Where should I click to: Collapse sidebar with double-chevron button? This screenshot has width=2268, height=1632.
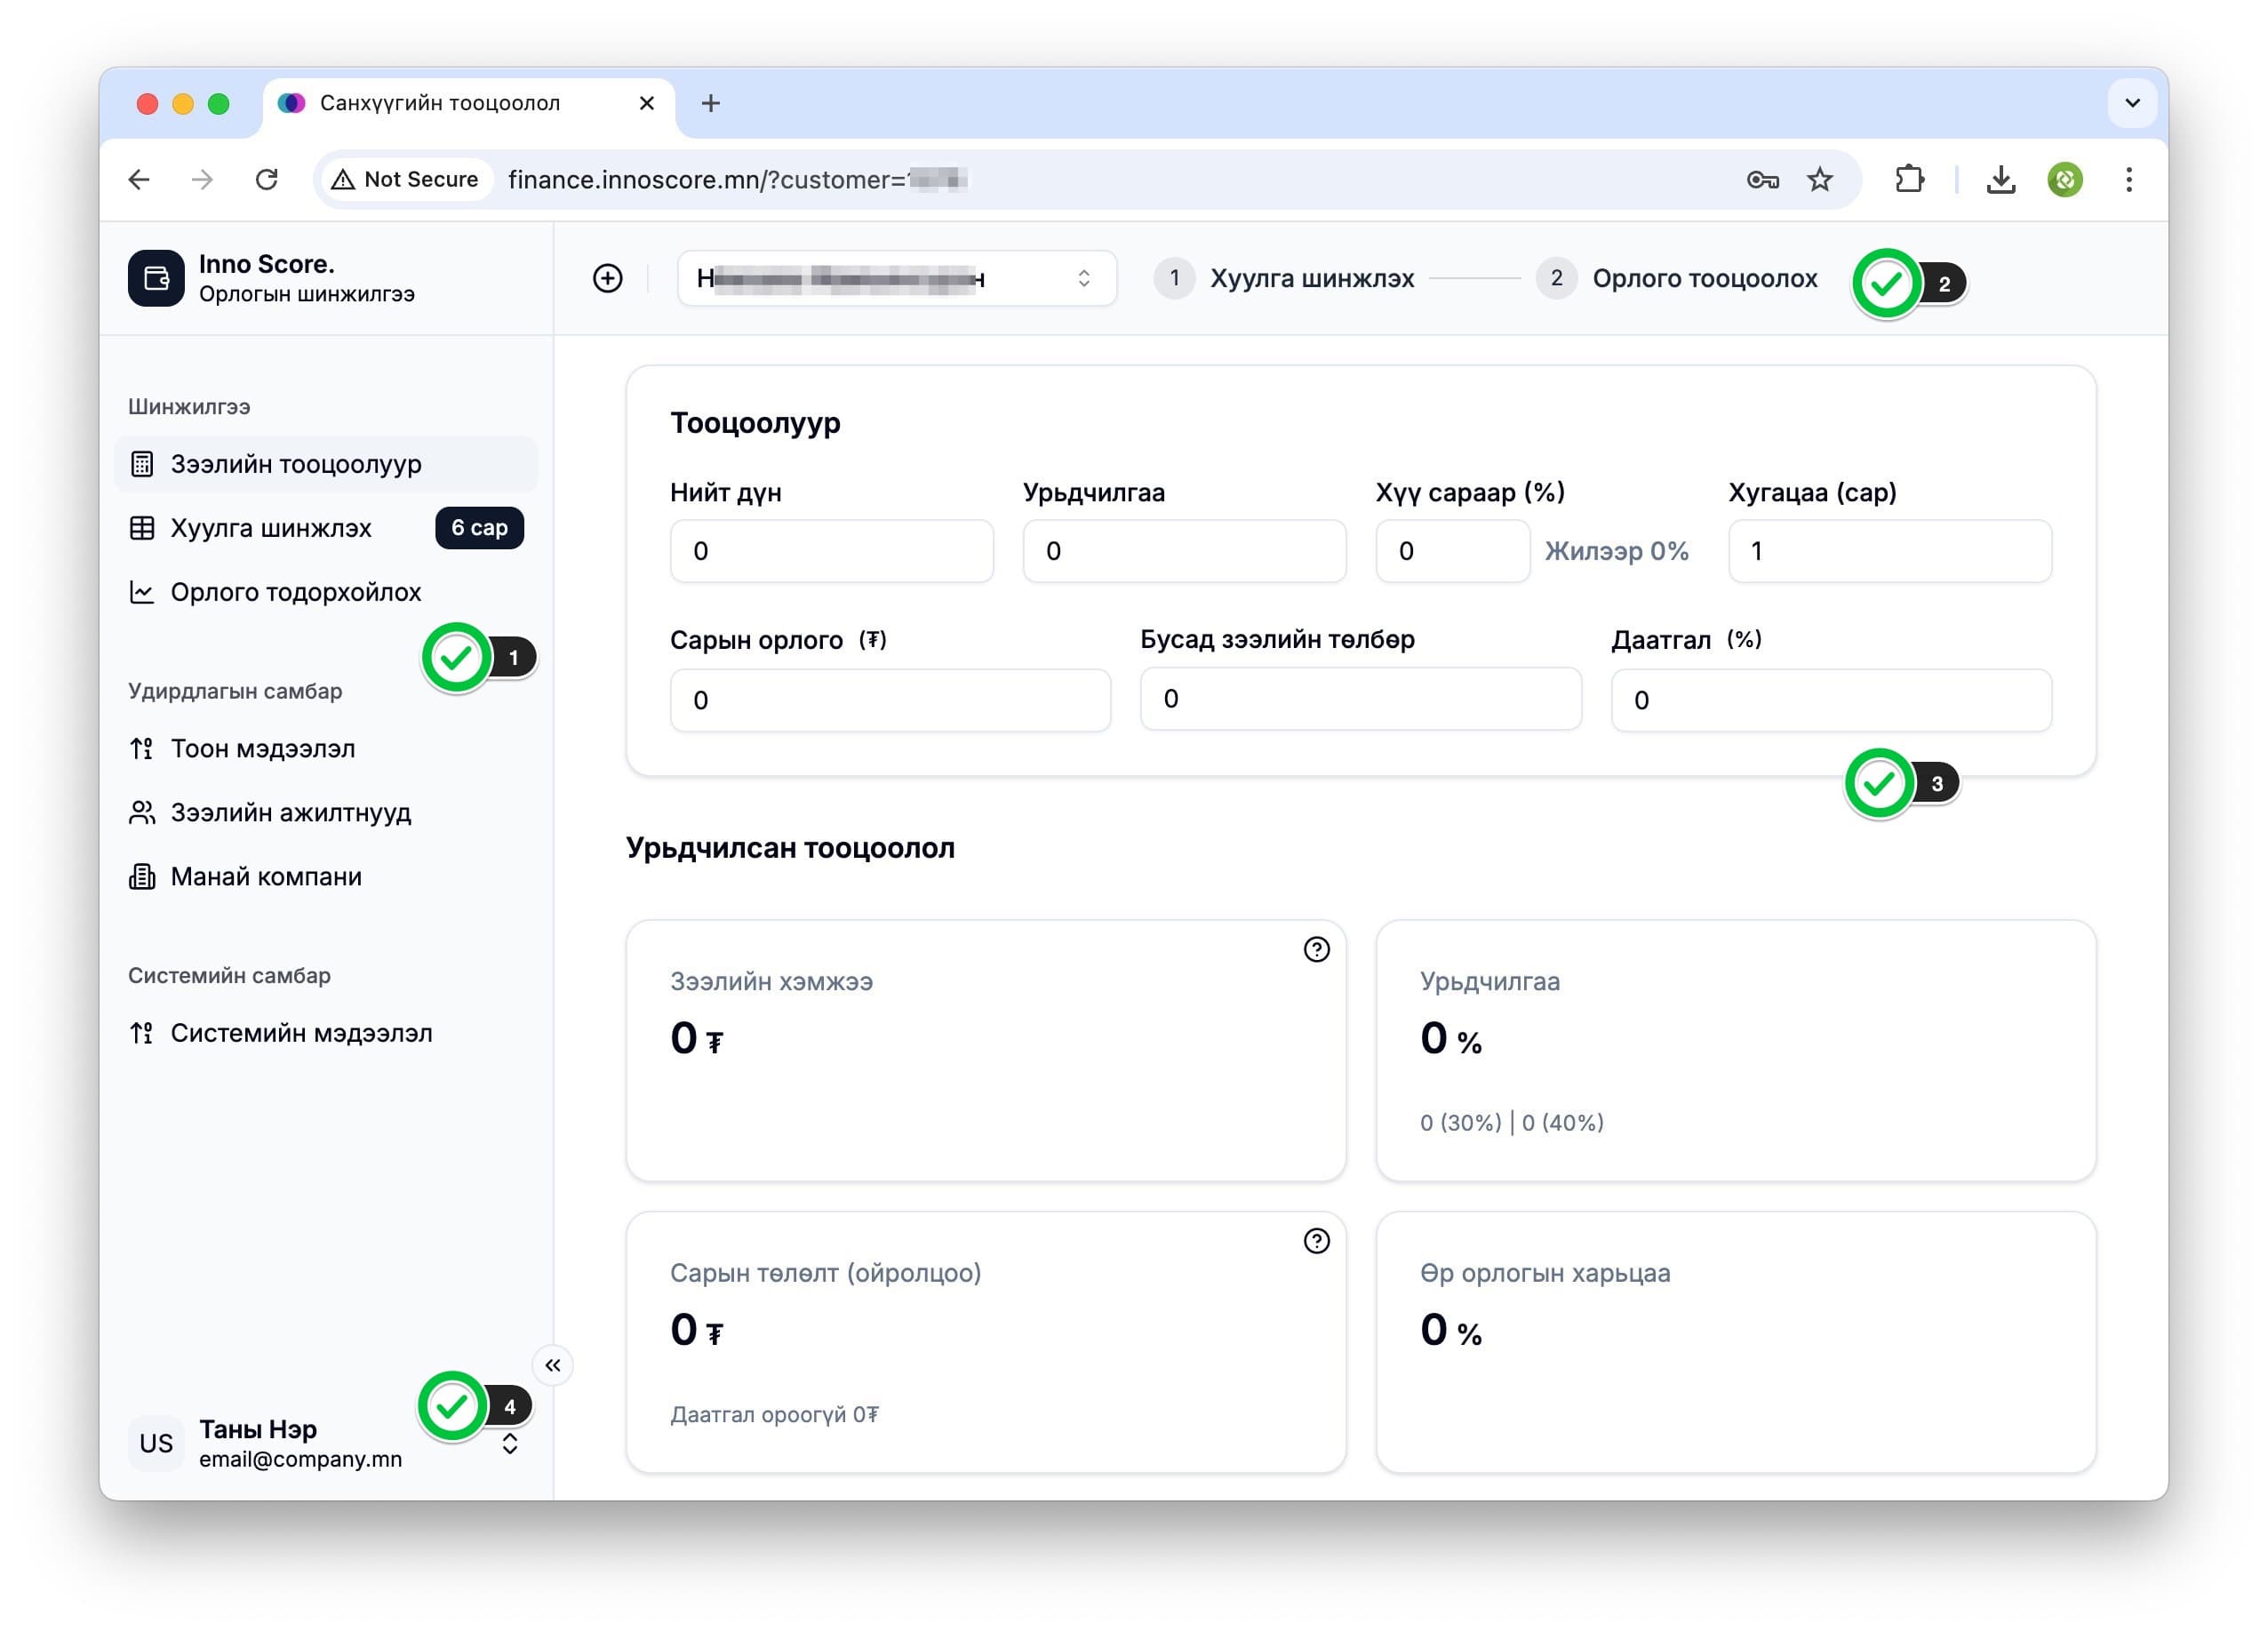click(x=553, y=1365)
